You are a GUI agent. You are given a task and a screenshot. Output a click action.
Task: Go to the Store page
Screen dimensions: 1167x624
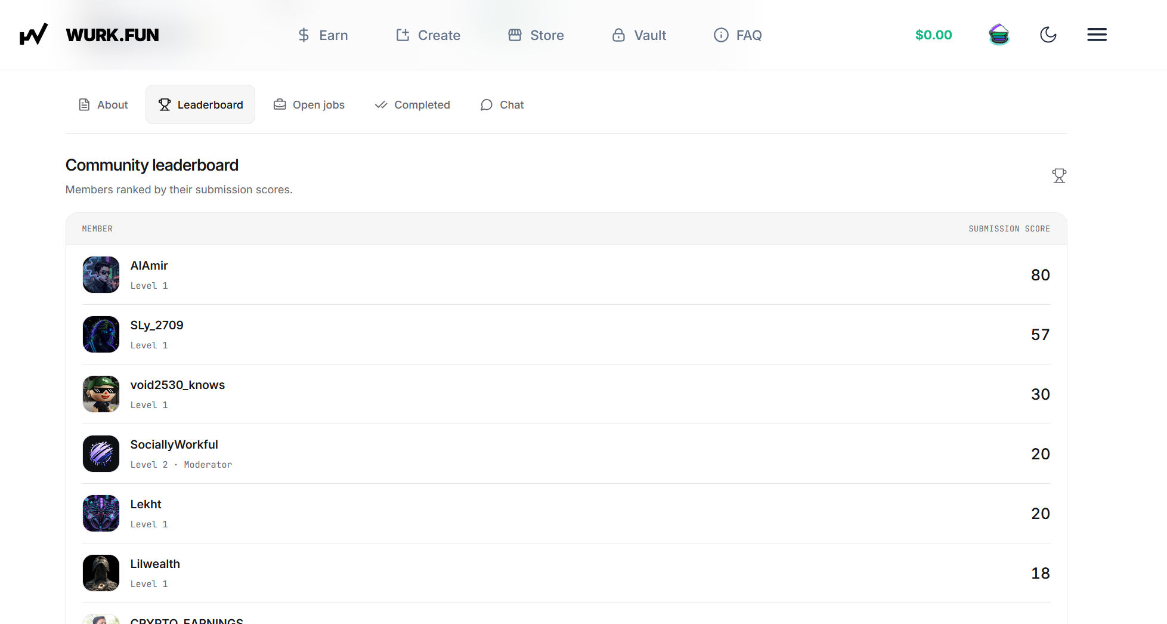pyautogui.click(x=535, y=35)
